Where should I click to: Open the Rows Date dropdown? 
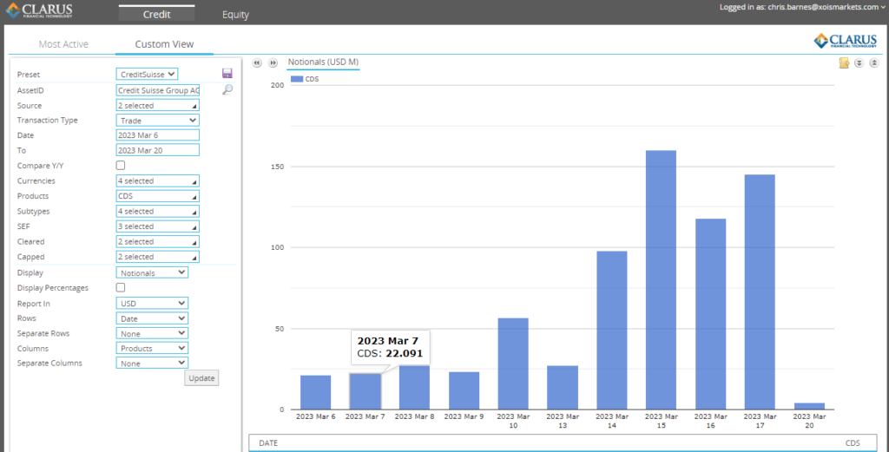pyautogui.click(x=152, y=318)
